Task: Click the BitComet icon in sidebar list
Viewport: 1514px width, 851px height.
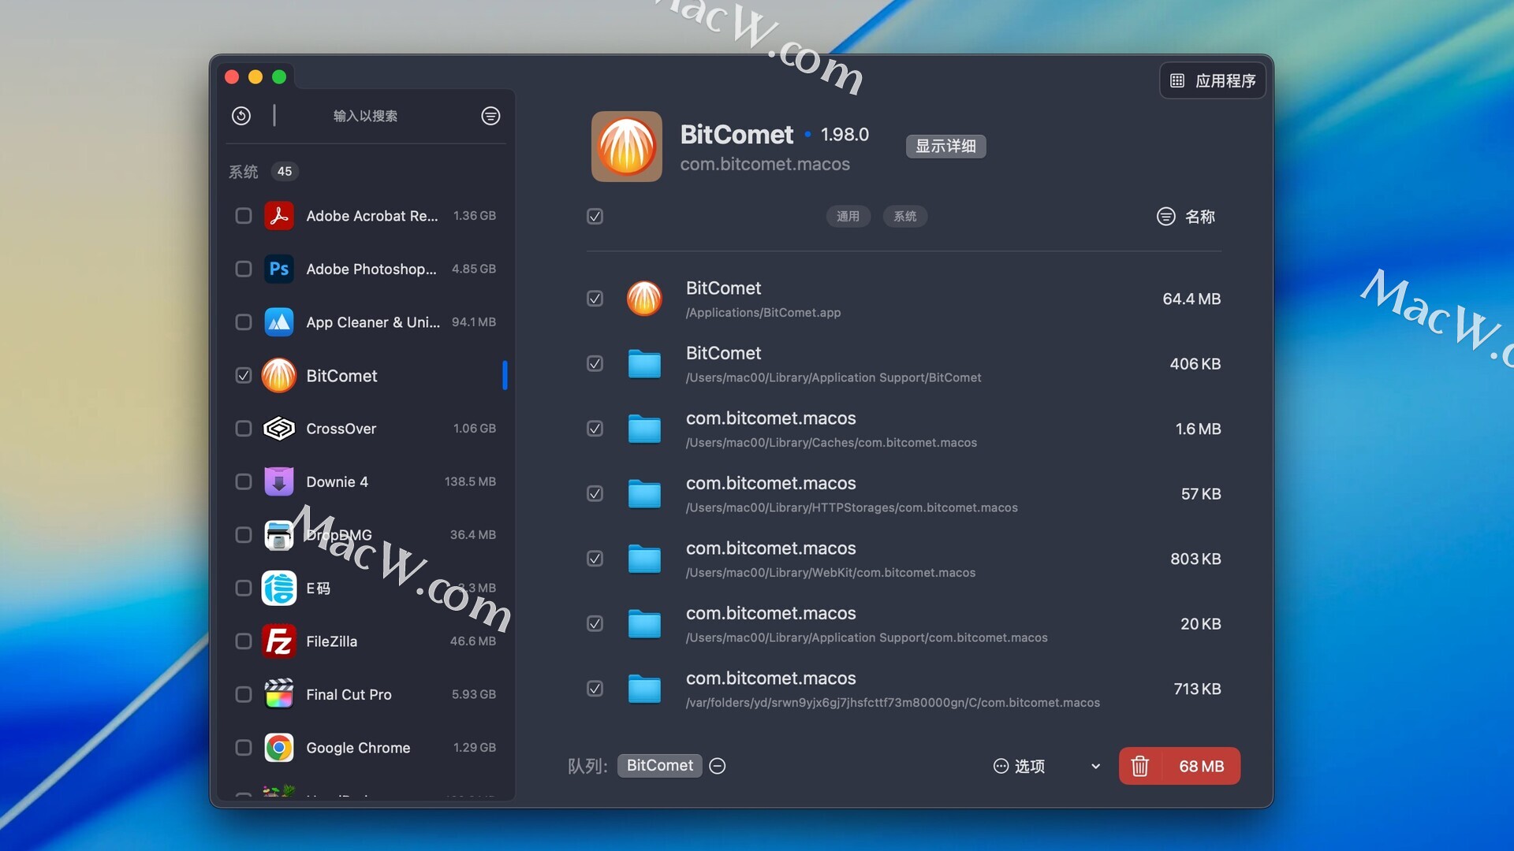Action: pyautogui.click(x=279, y=375)
